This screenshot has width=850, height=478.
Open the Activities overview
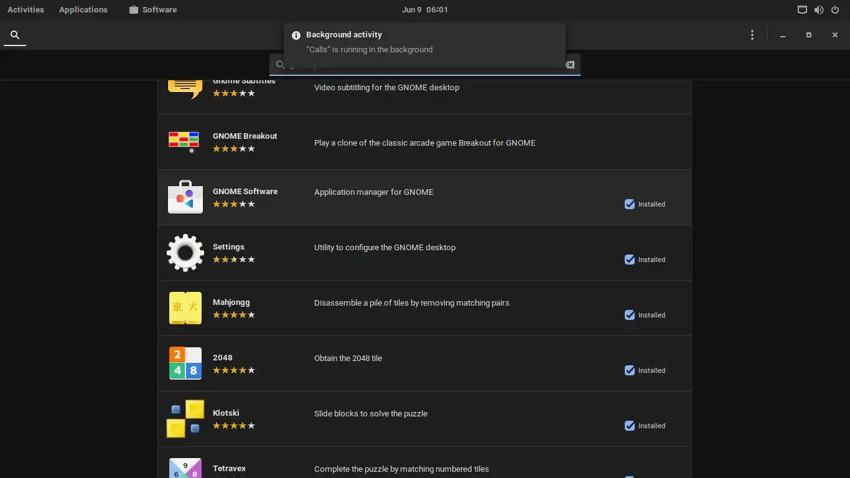coord(26,10)
